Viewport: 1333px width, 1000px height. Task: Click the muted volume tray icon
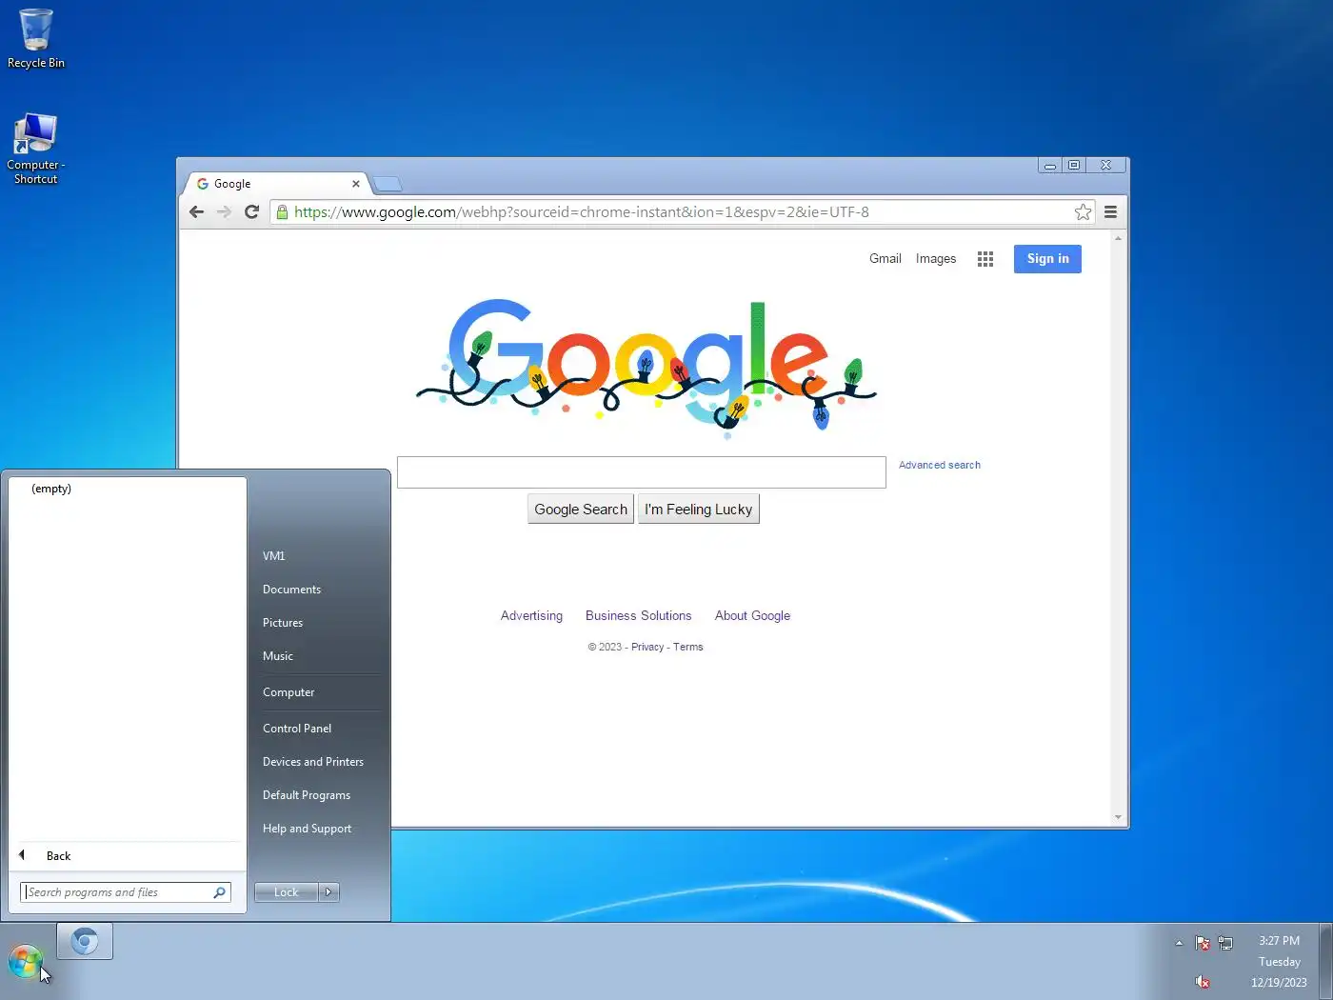point(1203,982)
